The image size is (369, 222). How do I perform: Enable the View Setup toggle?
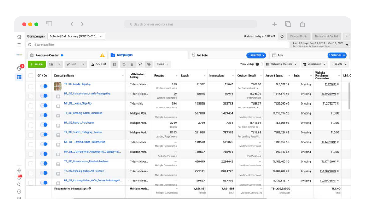pyautogui.click(x=259, y=64)
